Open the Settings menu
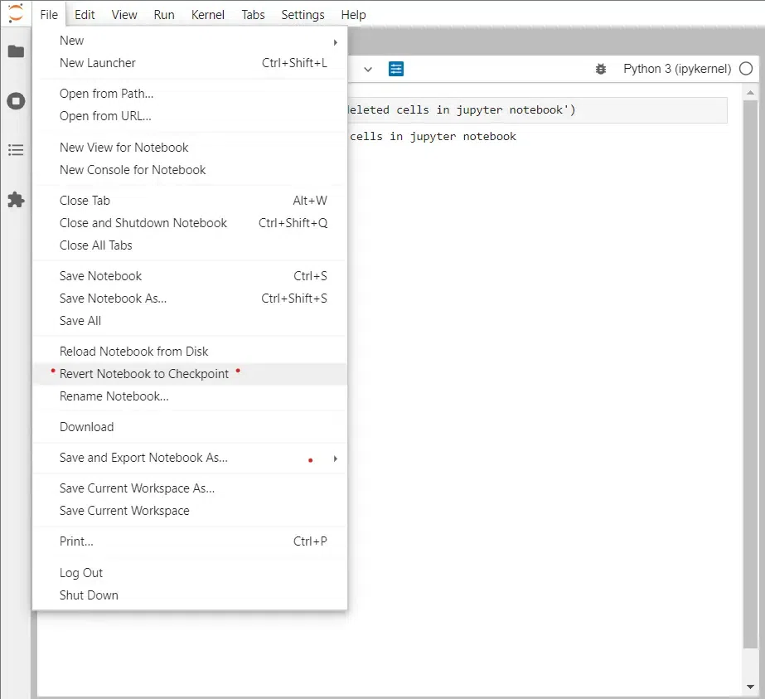 coord(303,15)
